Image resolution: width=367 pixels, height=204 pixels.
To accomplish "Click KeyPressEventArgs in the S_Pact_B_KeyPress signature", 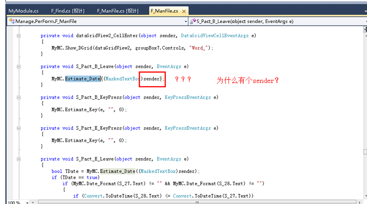I will coord(188,97).
